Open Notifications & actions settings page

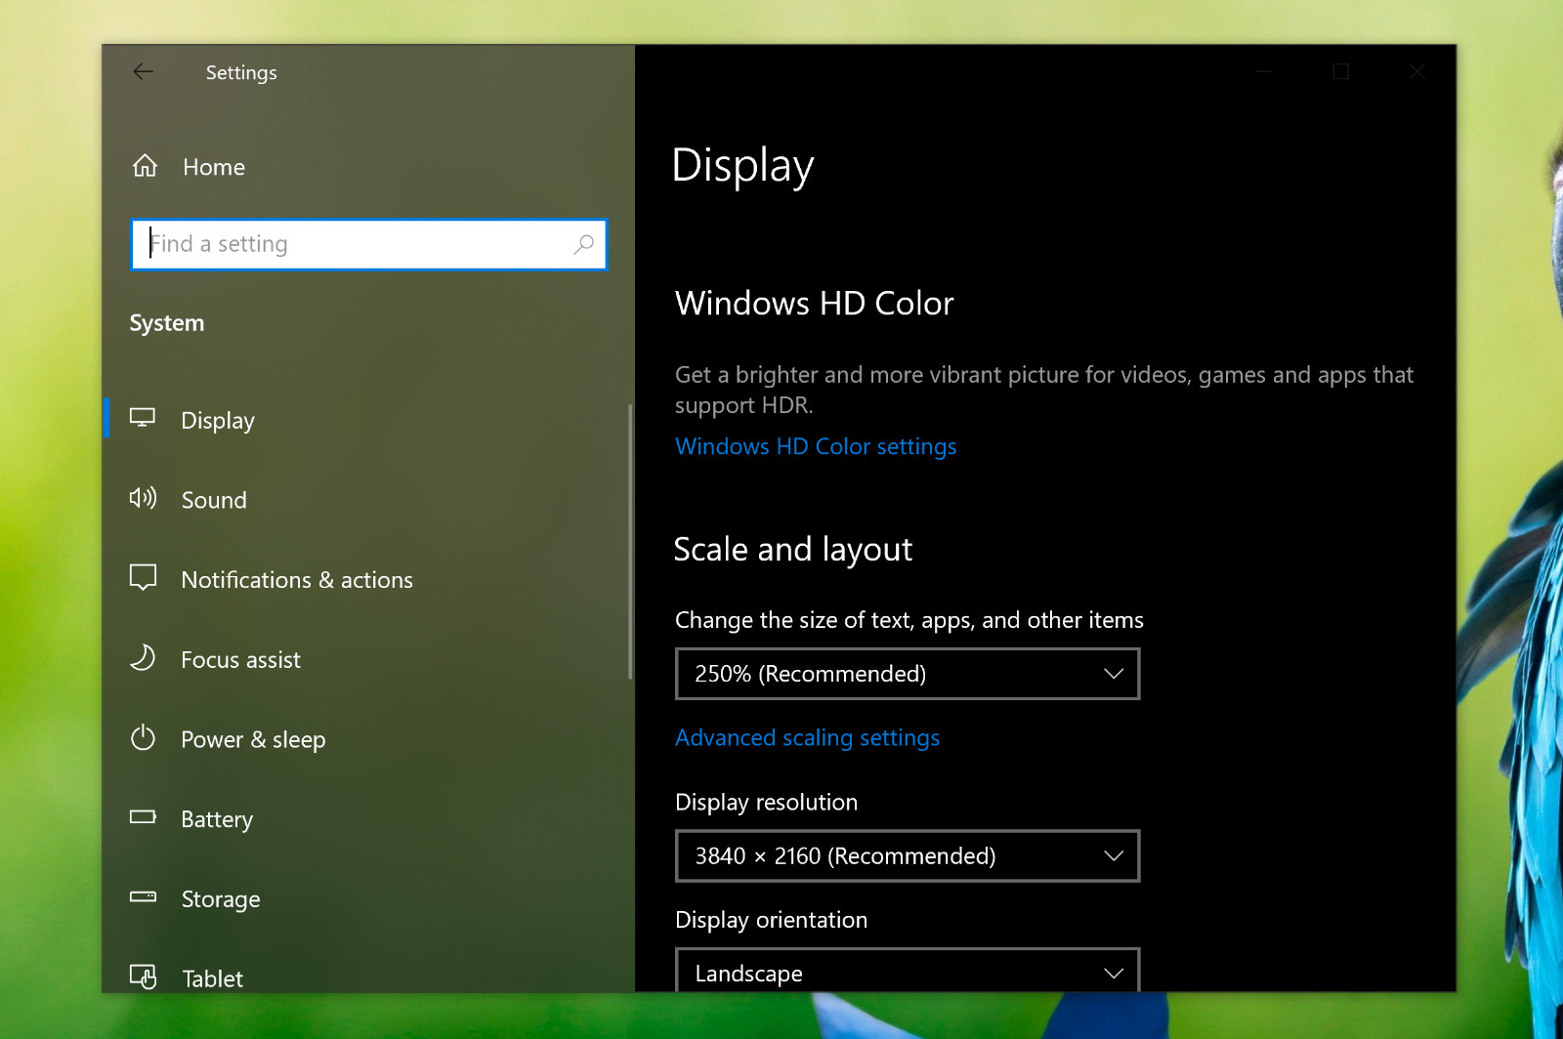tap(297, 580)
